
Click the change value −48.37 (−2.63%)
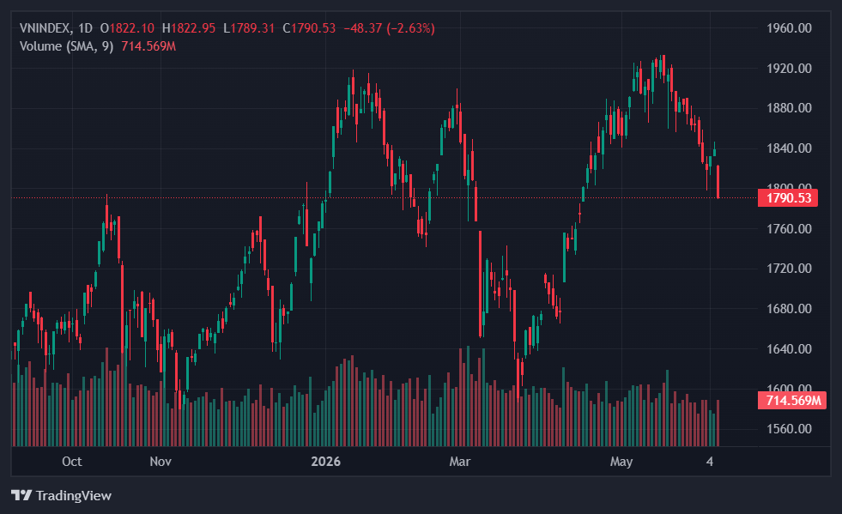(390, 28)
